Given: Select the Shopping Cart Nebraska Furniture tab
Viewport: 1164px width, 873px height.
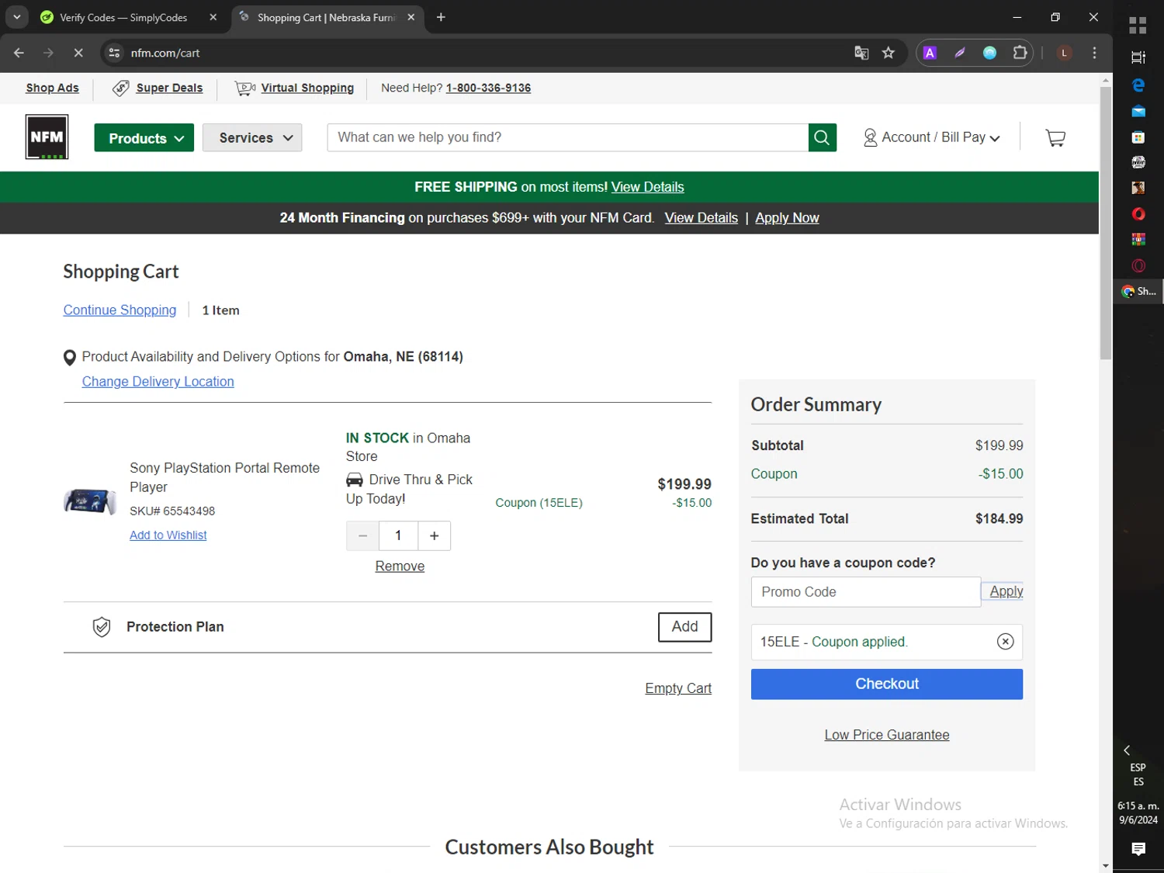Looking at the screenshot, I should [x=327, y=17].
